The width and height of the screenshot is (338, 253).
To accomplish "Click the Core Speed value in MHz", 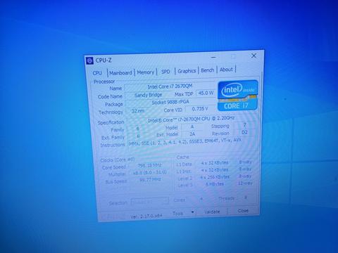I will tap(149, 166).
